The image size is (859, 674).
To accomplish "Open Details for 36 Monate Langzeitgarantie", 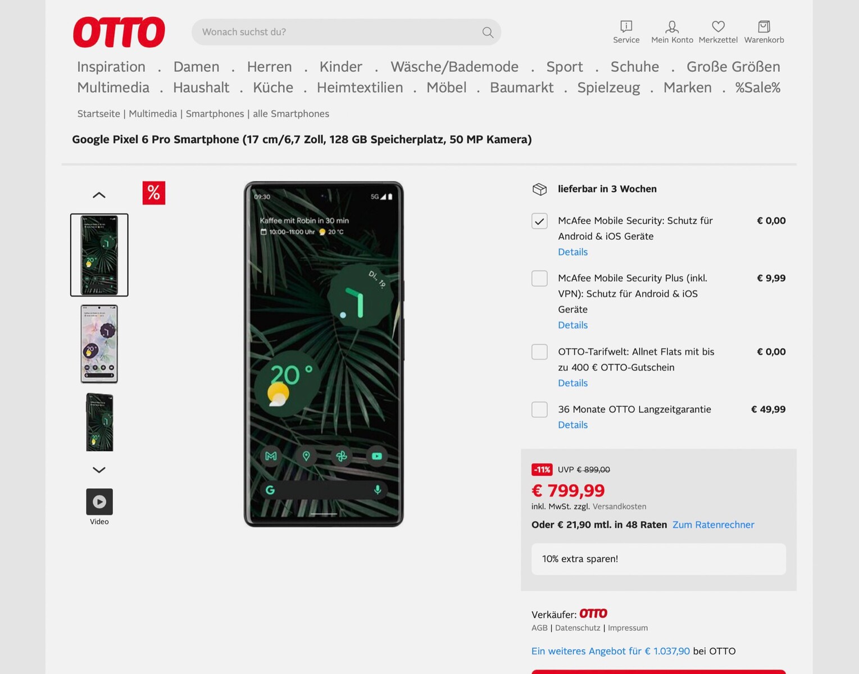I will (573, 425).
